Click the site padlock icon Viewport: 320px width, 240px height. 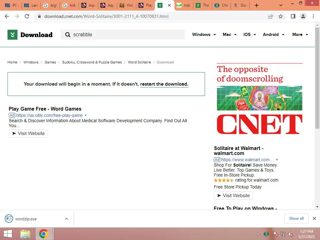tap(39, 16)
